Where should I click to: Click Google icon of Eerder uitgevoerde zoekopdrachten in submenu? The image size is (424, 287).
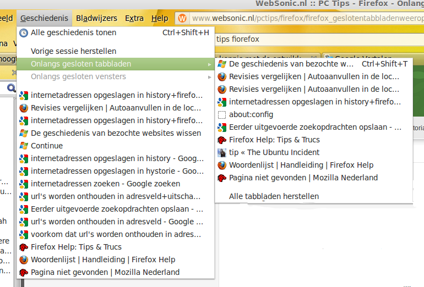pyautogui.click(x=222, y=127)
